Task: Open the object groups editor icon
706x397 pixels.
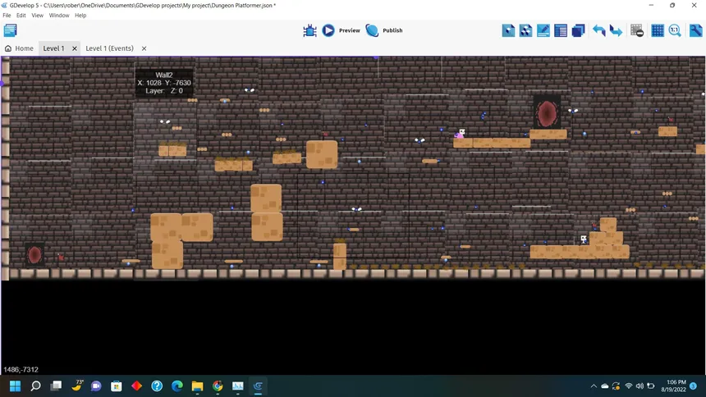Action: pos(526,30)
